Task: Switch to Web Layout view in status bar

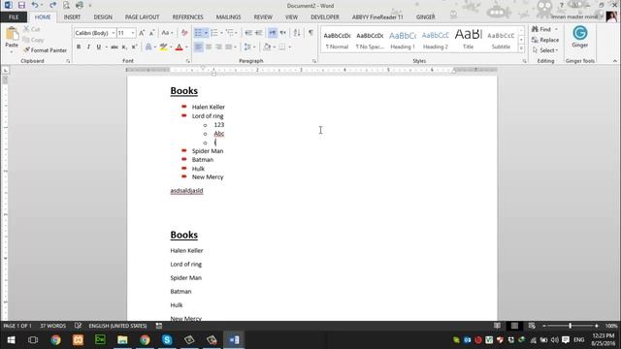Action: tap(532, 326)
